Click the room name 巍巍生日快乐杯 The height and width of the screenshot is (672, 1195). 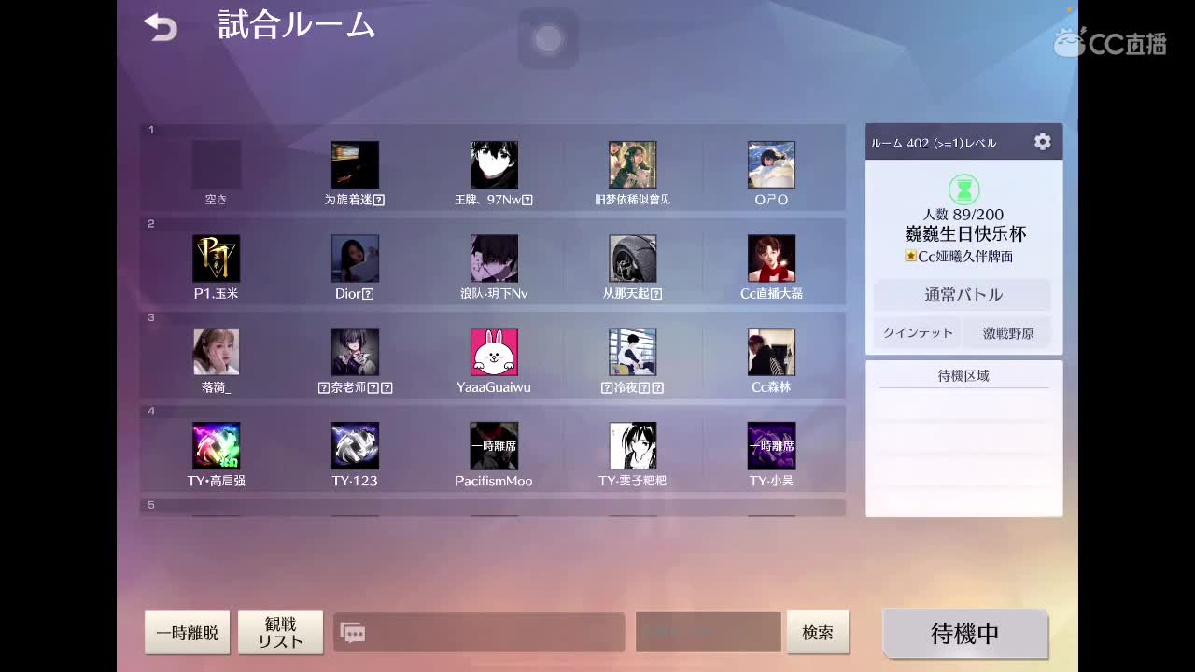(x=965, y=234)
